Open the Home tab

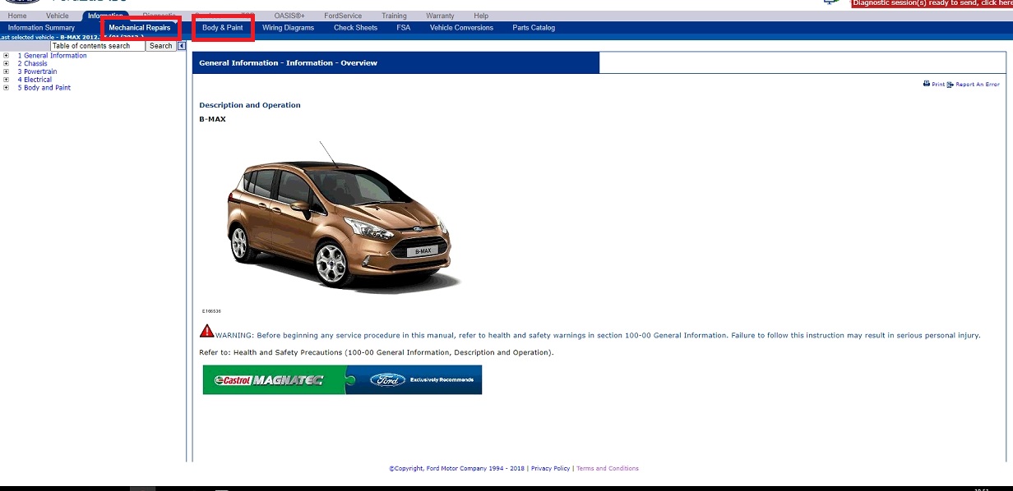point(17,16)
